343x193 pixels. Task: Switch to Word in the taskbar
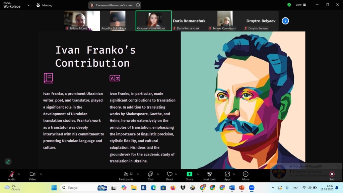click(x=232, y=188)
